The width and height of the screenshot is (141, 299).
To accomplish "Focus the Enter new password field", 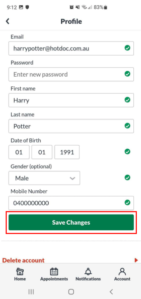I will point(71,74).
